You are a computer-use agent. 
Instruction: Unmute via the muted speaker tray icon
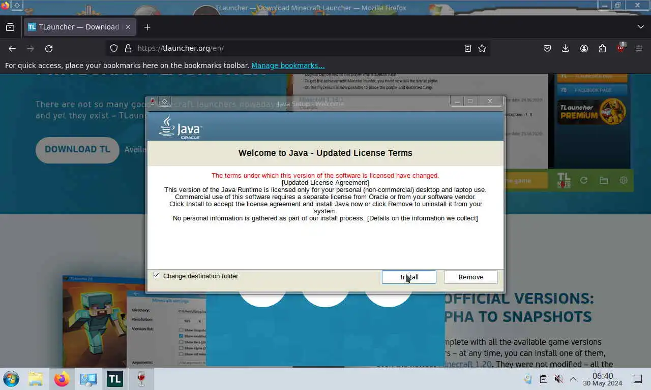pyautogui.click(x=558, y=379)
